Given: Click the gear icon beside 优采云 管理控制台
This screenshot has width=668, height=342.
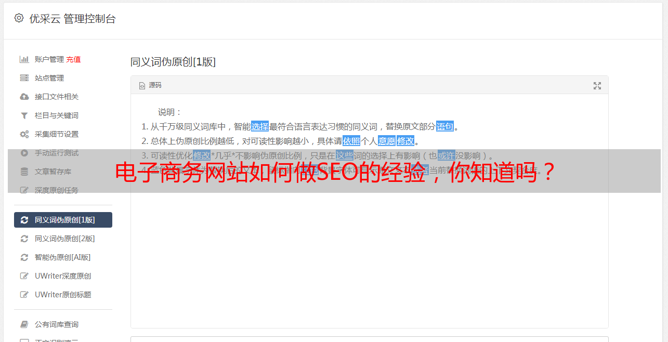Looking at the screenshot, I should click(x=19, y=18).
